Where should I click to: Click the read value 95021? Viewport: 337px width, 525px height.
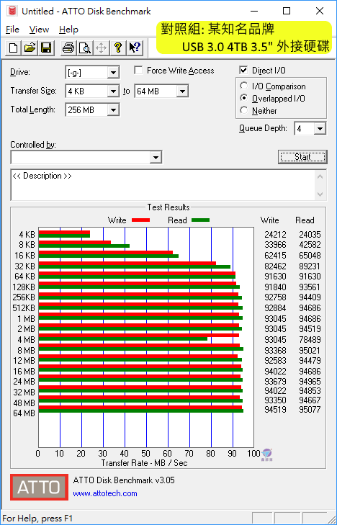pos(310,351)
